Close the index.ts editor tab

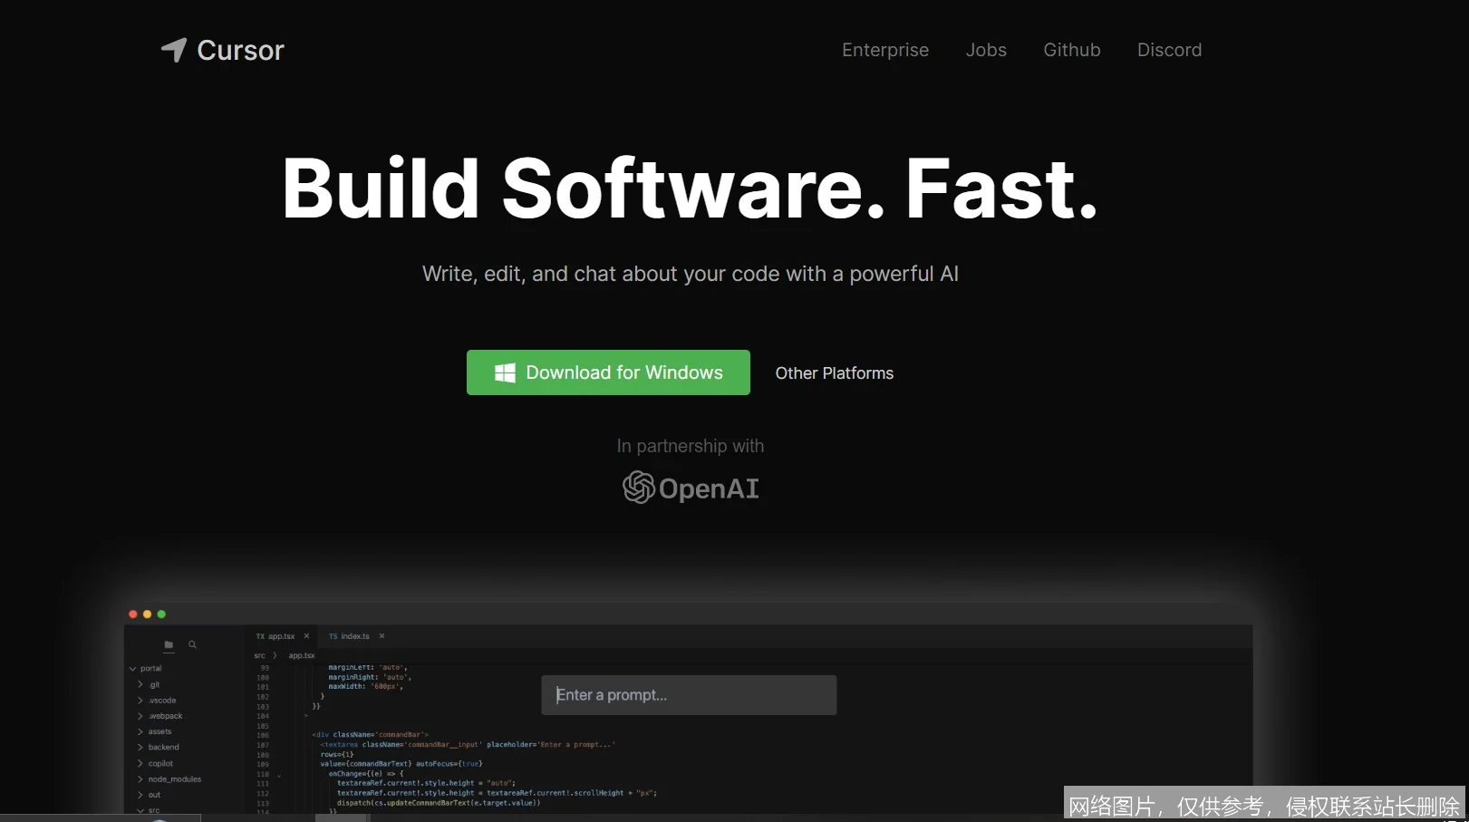[382, 636]
